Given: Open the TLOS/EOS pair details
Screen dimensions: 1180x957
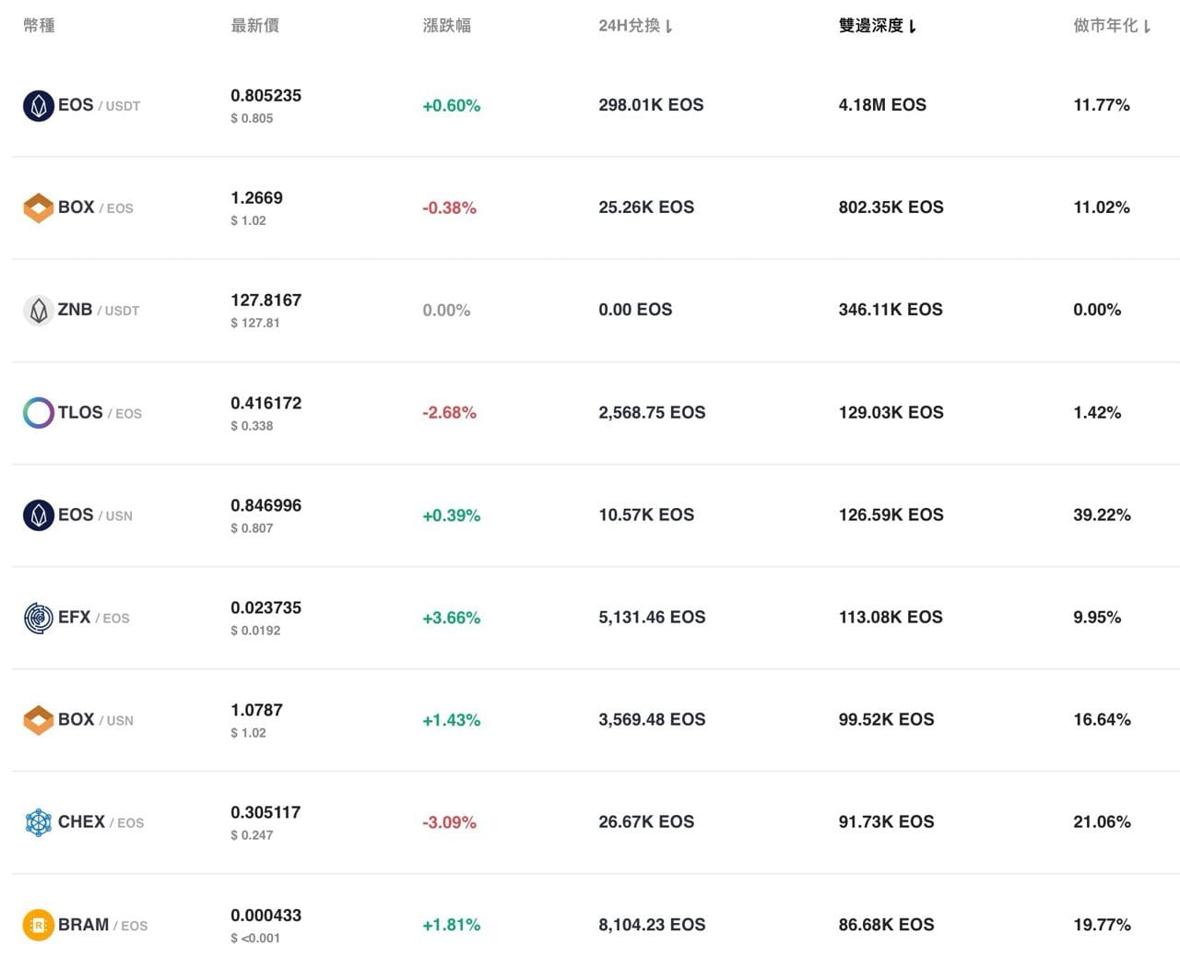Looking at the screenshot, I should coord(99,412).
